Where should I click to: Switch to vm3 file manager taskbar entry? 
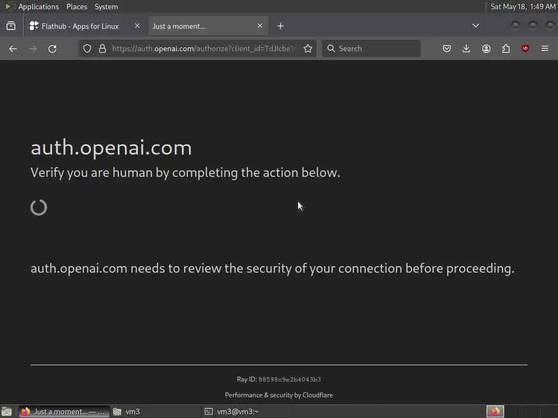[155, 411]
